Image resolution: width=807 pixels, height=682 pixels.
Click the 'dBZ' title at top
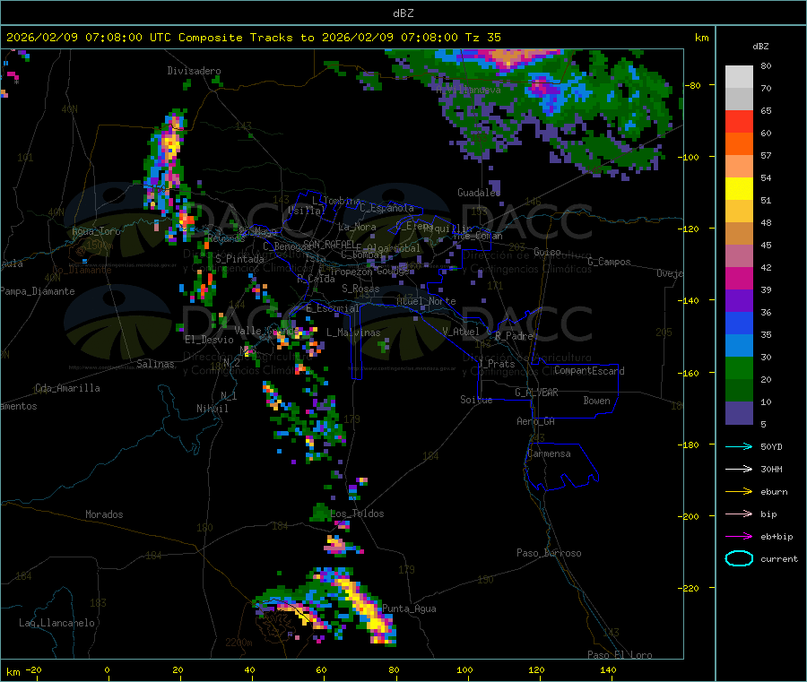tap(403, 13)
